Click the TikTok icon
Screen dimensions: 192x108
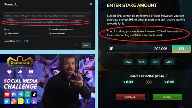34,94
